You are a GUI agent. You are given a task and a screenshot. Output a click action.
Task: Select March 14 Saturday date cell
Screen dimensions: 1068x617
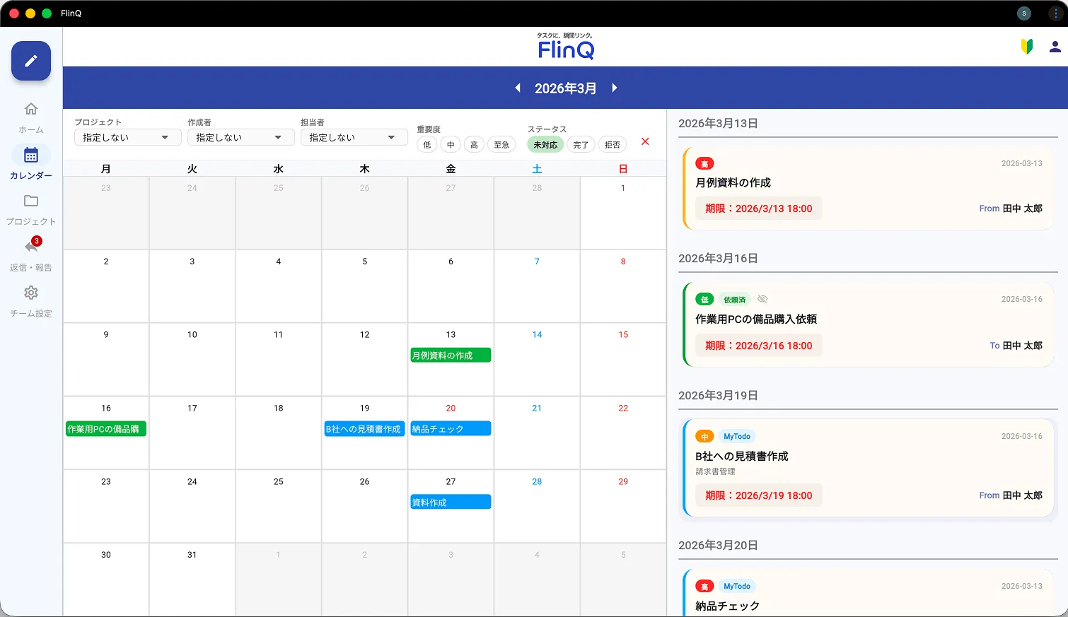pyautogui.click(x=537, y=360)
